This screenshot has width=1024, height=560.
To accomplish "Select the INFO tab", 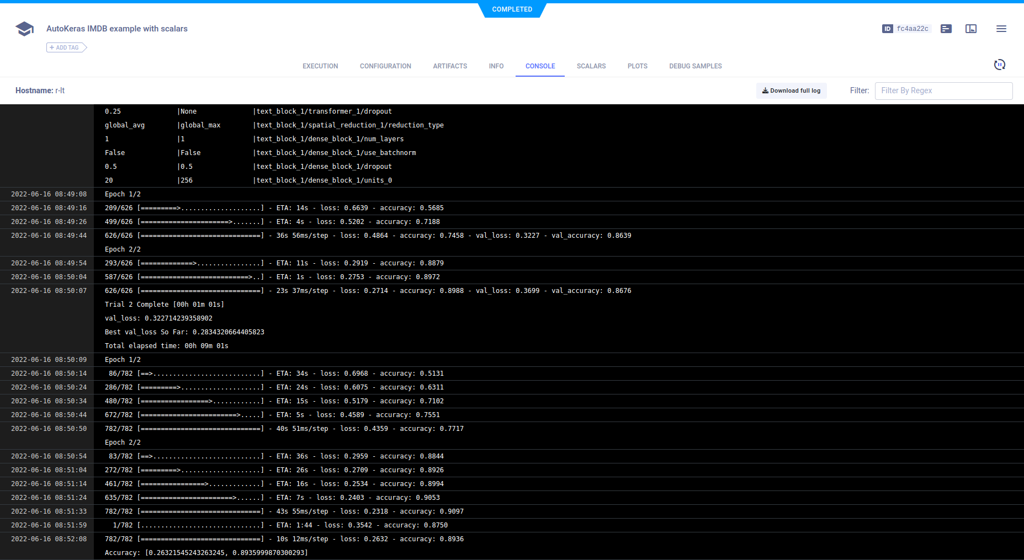I will point(496,66).
